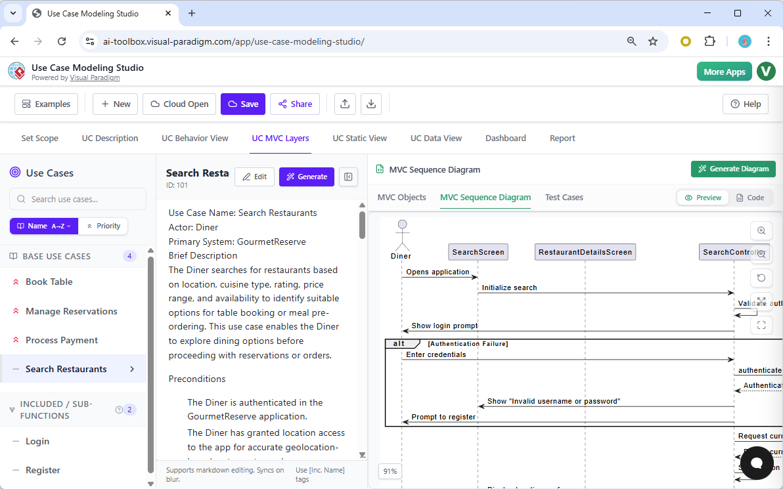Image resolution: width=783 pixels, height=489 pixels.
Task: Upload a file using the import icon
Action: coord(345,104)
